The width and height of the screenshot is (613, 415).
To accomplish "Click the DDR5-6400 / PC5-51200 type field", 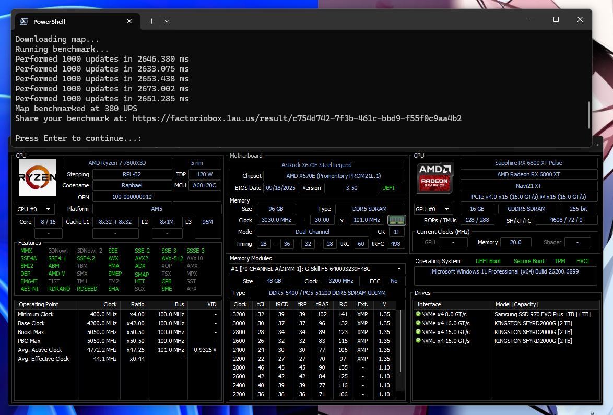I will [x=327, y=293].
